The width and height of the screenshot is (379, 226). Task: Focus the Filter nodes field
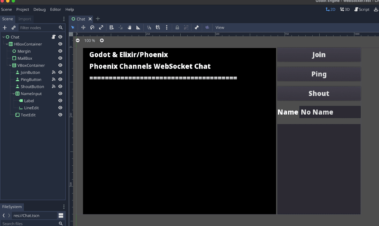pos(41,28)
